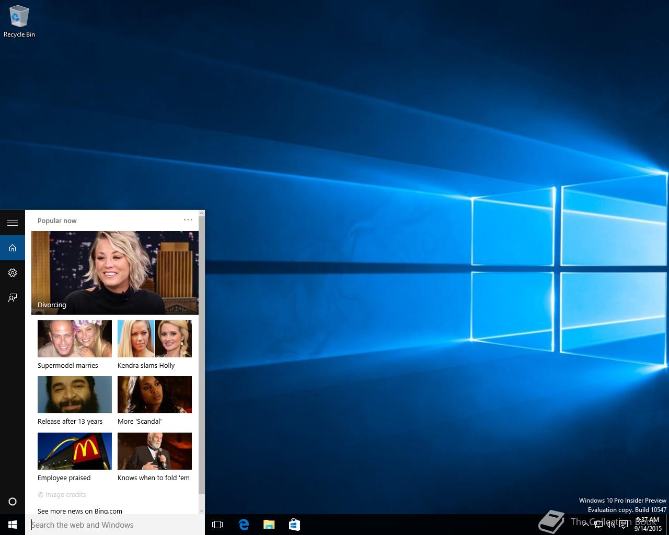
Task: Open the 'Kendra slams Holly' thumbnail
Action: tap(155, 339)
